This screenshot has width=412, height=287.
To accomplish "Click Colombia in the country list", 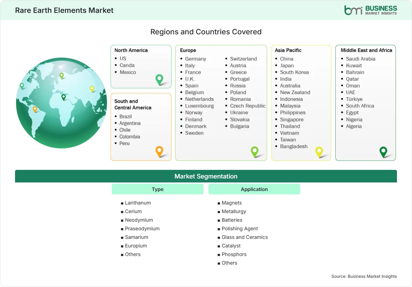I will tap(130, 137).
